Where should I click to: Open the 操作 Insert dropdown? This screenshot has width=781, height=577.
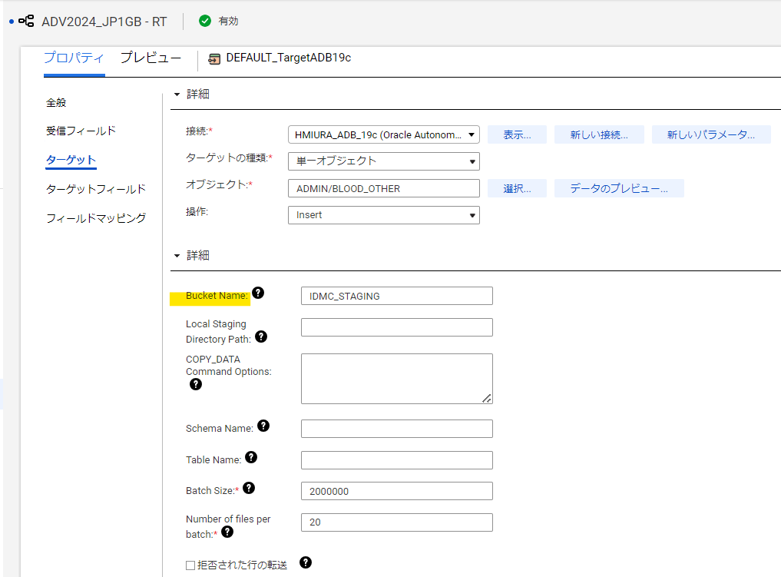point(383,215)
